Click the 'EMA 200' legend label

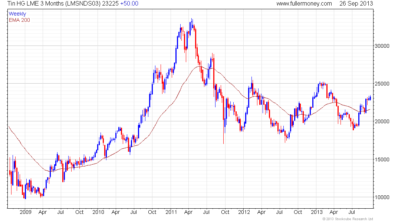(x=20, y=20)
